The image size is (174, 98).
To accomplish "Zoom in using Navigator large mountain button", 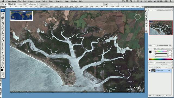I will tap(170, 45).
